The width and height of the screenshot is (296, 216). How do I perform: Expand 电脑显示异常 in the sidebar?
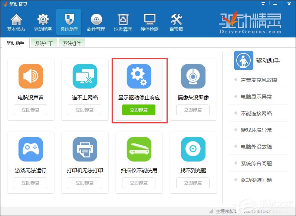(x=256, y=97)
